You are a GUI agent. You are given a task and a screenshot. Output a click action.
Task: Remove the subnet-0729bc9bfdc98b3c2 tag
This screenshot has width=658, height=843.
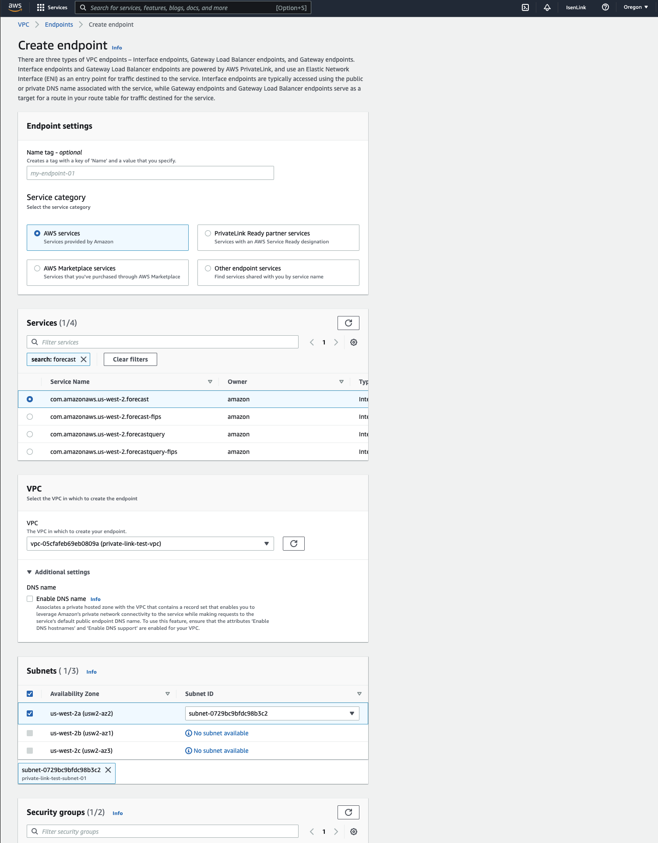(x=108, y=770)
